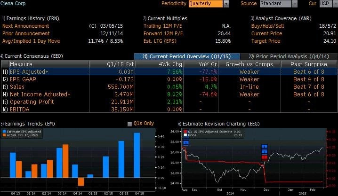
Task: Open the Cur USD currency field
Action: 326,4
